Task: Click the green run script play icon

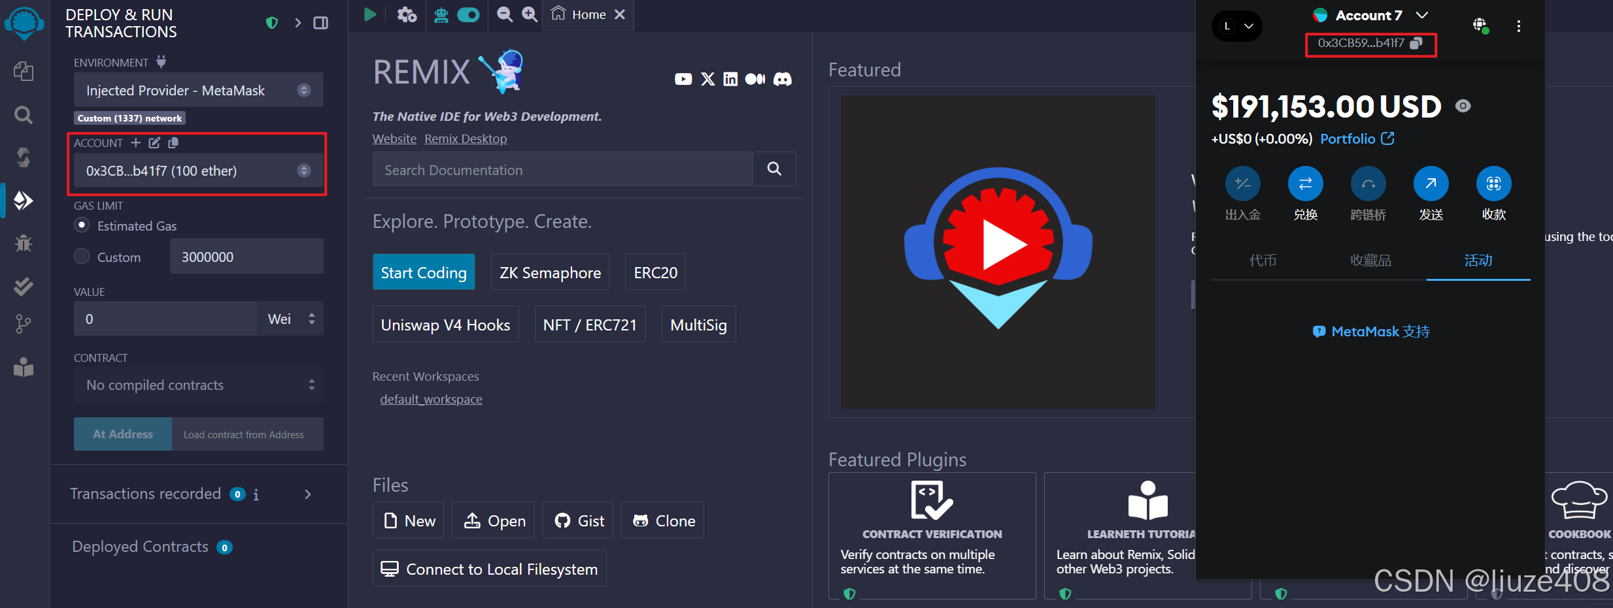Action: point(370,14)
